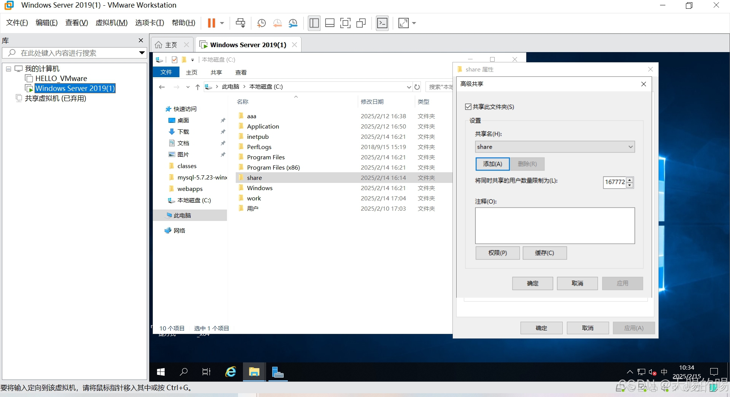730x397 pixels.
Task: Open the 虚拟机(M) menu
Action: point(111,23)
